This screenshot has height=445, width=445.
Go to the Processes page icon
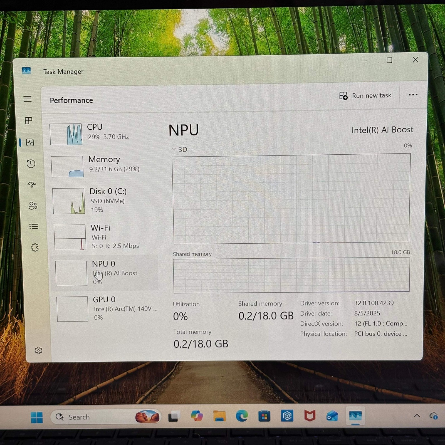[28, 120]
